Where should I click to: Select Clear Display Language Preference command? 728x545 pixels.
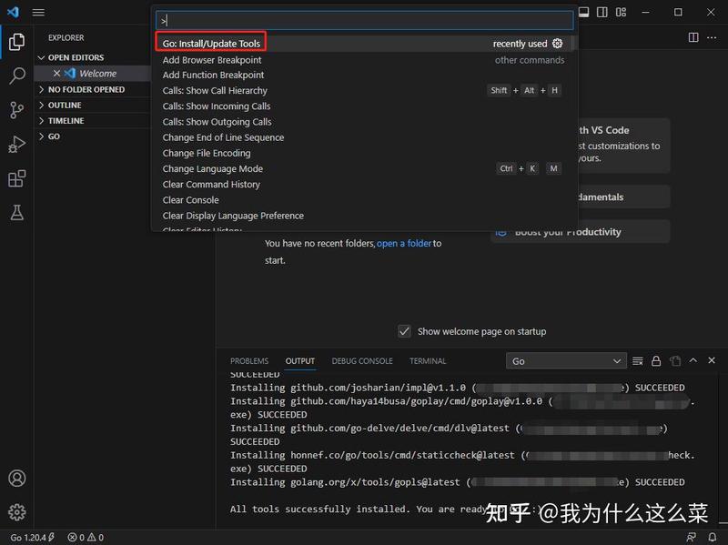[x=365, y=216]
